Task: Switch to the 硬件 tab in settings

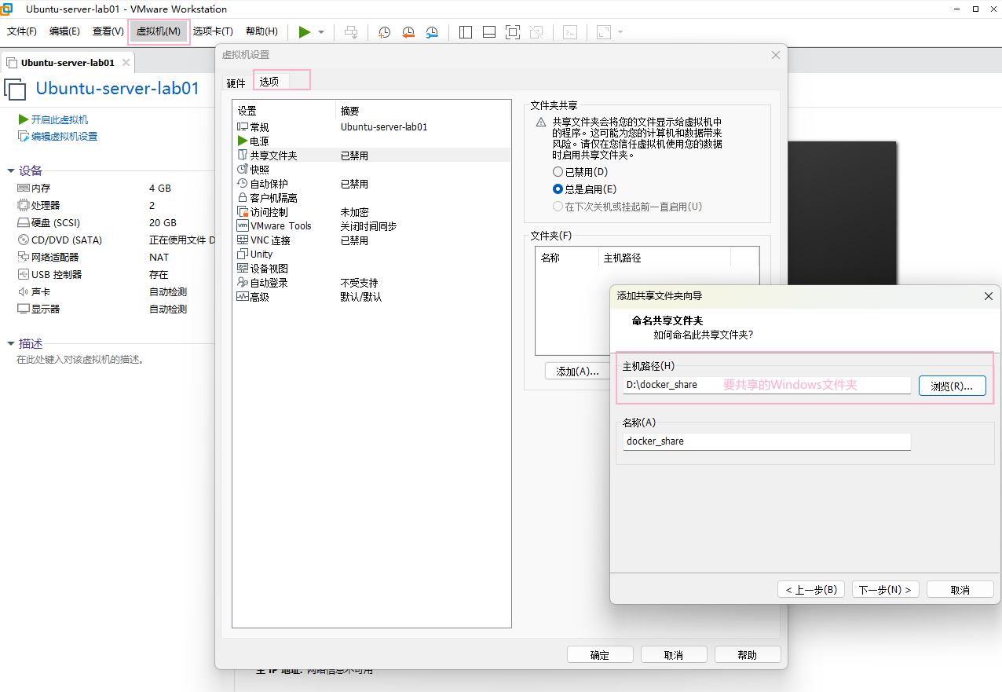Action: [x=236, y=82]
